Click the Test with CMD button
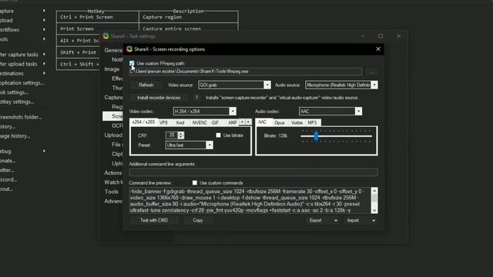Viewport: 493px width, 277px height. pyautogui.click(x=154, y=221)
